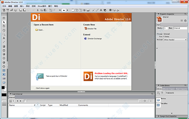
Task: Select the Radio Button tool
Action: pos(4,74)
